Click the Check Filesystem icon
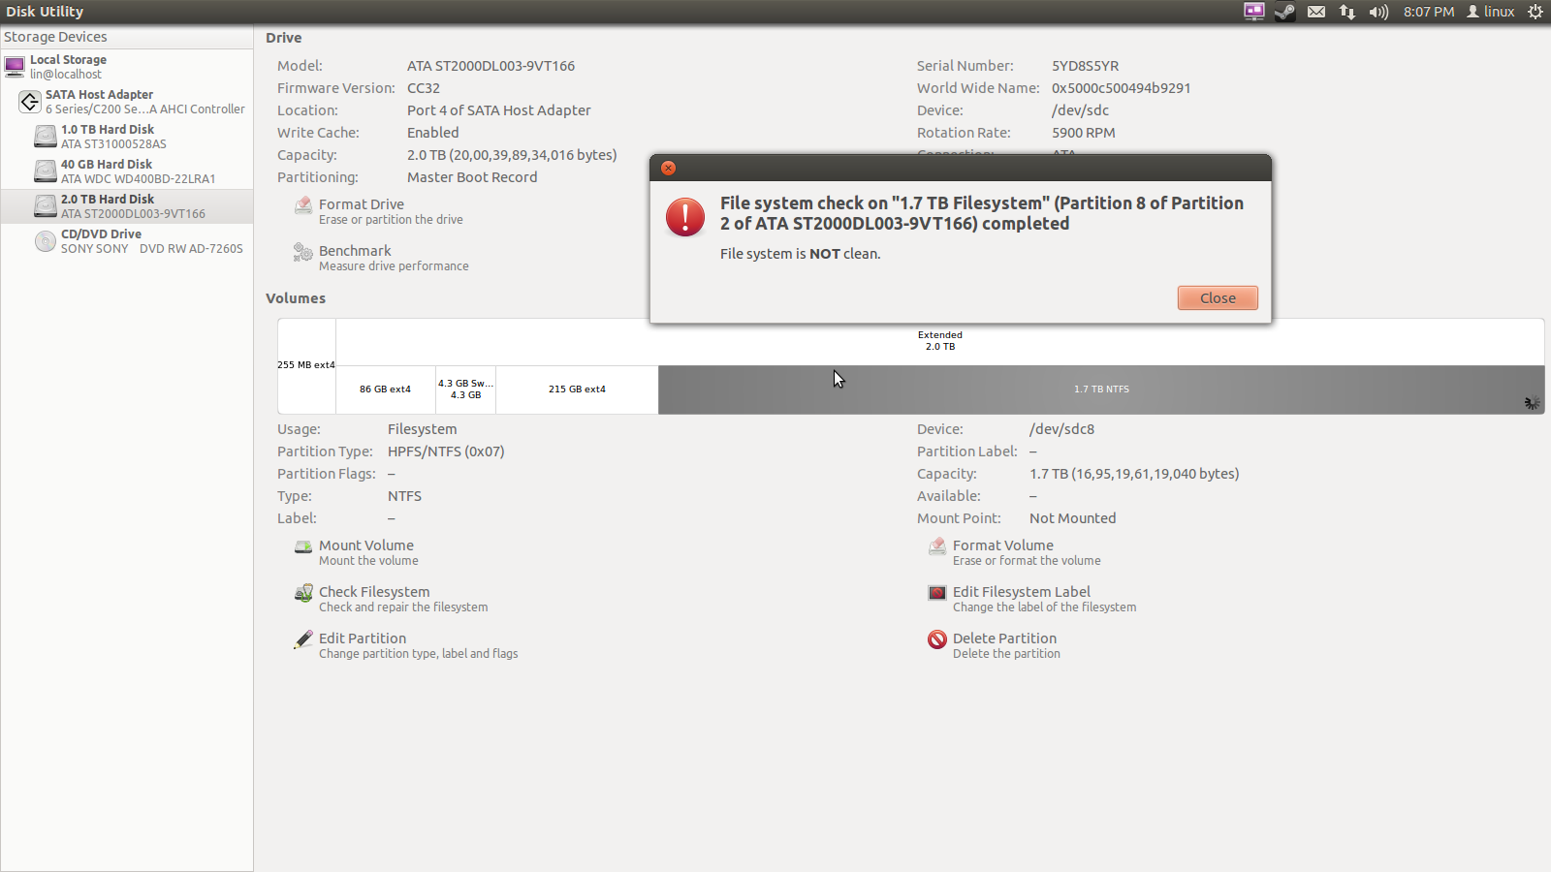 (303, 593)
